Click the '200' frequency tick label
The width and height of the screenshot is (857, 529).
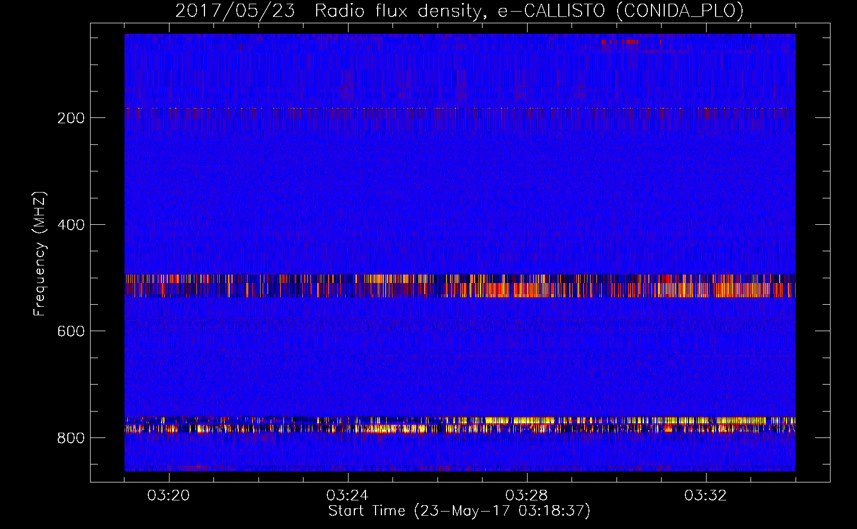[x=70, y=118]
